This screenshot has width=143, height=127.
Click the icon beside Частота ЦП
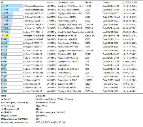2,106
